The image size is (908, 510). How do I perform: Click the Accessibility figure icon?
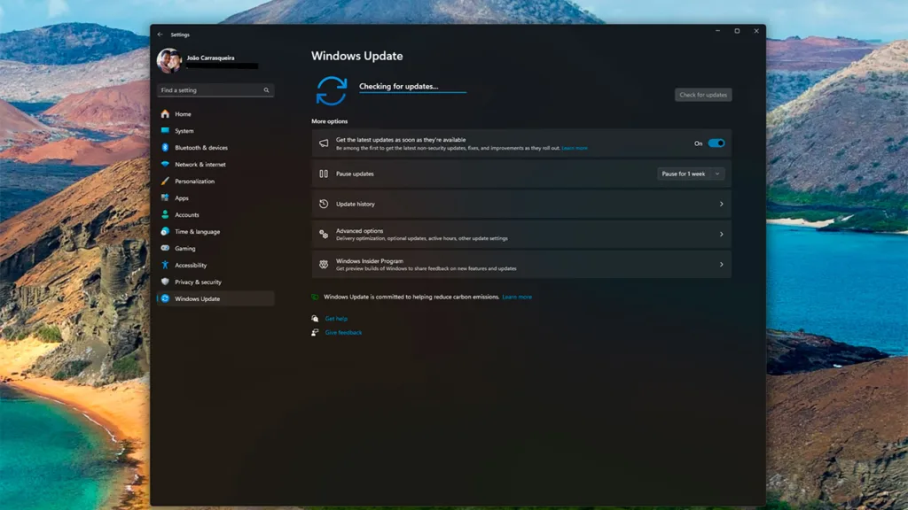point(165,265)
